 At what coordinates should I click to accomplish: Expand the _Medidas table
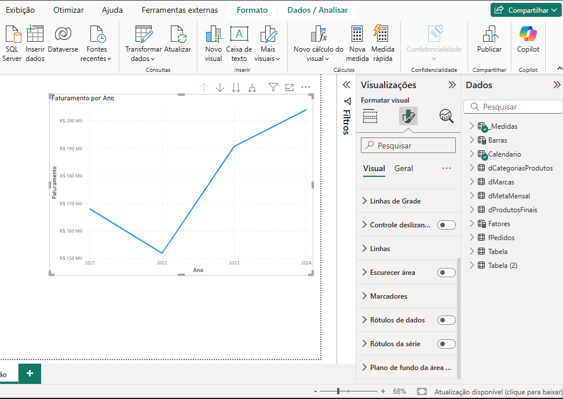(x=472, y=126)
